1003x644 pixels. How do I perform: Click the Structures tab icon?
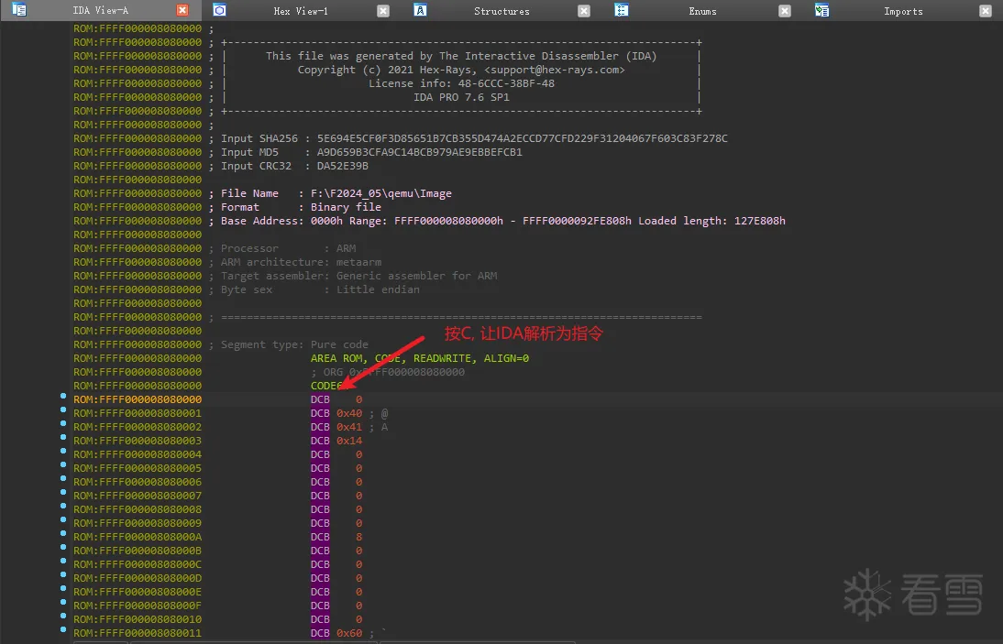tap(420, 9)
